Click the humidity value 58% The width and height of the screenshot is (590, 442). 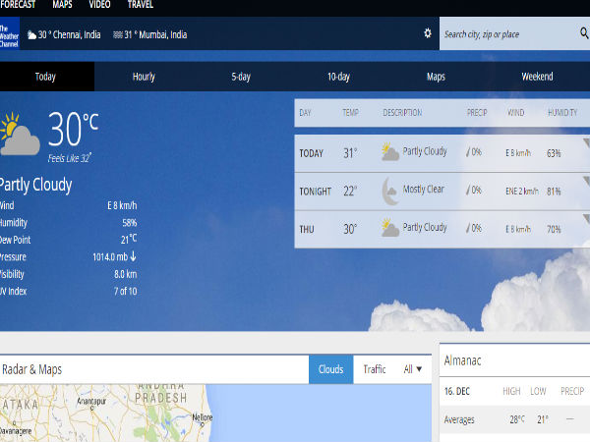[130, 223]
